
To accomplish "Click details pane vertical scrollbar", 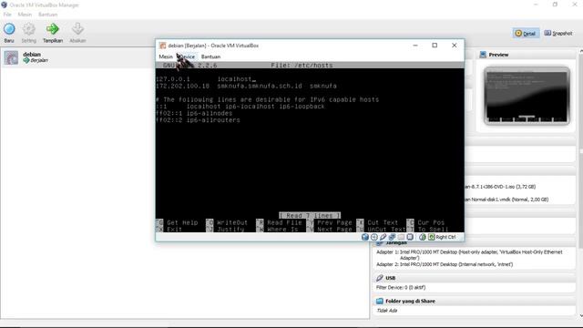I will [x=580, y=182].
